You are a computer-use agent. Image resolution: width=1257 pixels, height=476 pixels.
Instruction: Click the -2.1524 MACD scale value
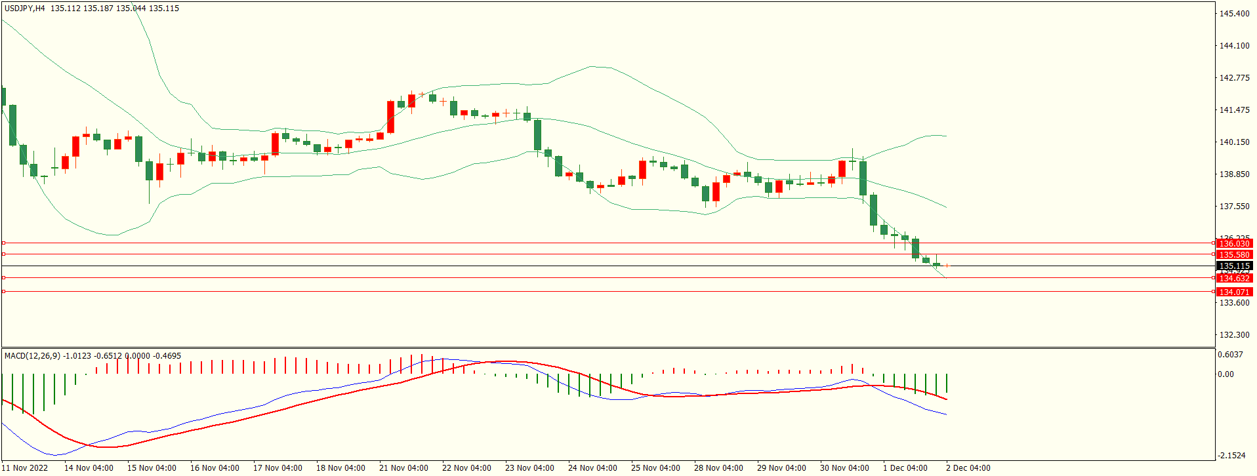[1231, 456]
